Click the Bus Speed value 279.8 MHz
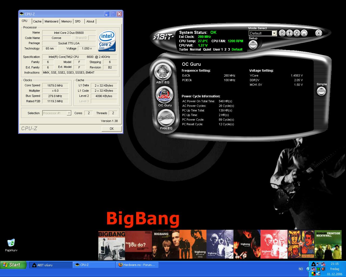The height and width of the screenshot is (277, 346). point(55,96)
